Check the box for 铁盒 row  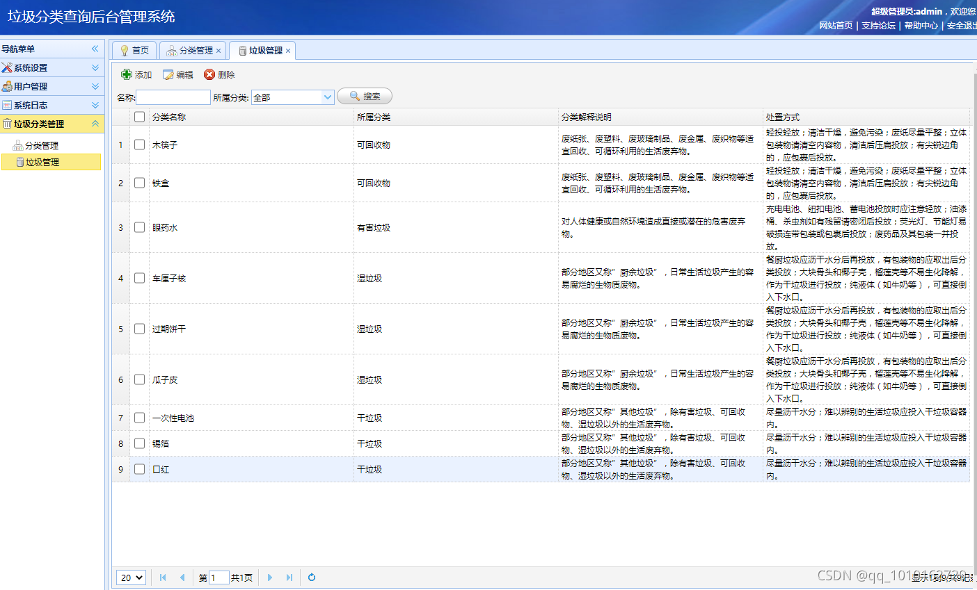[x=140, y=183]
